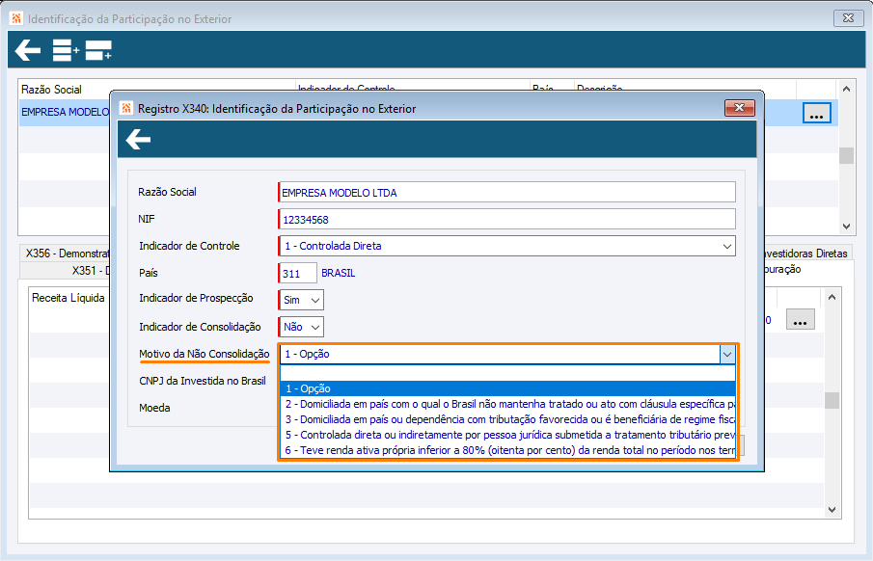
Task: Close the Registro X340 dialog
Action: (739, 107)
